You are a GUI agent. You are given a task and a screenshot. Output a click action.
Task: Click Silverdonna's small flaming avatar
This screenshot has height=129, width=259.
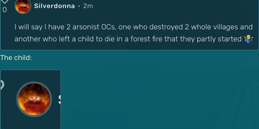point(23,7)
